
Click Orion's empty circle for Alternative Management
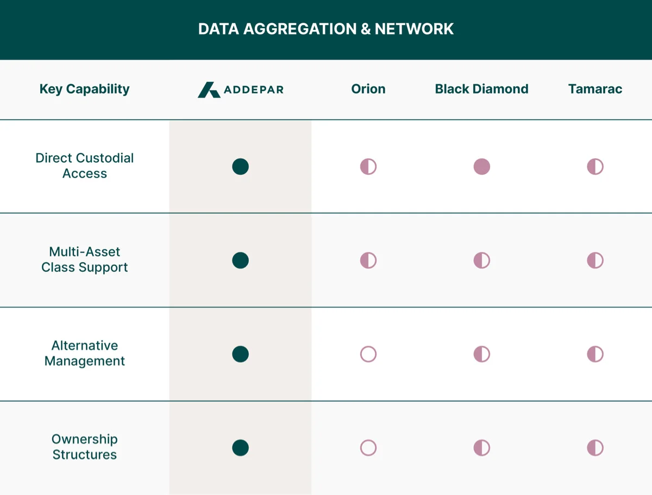point(368,354)
